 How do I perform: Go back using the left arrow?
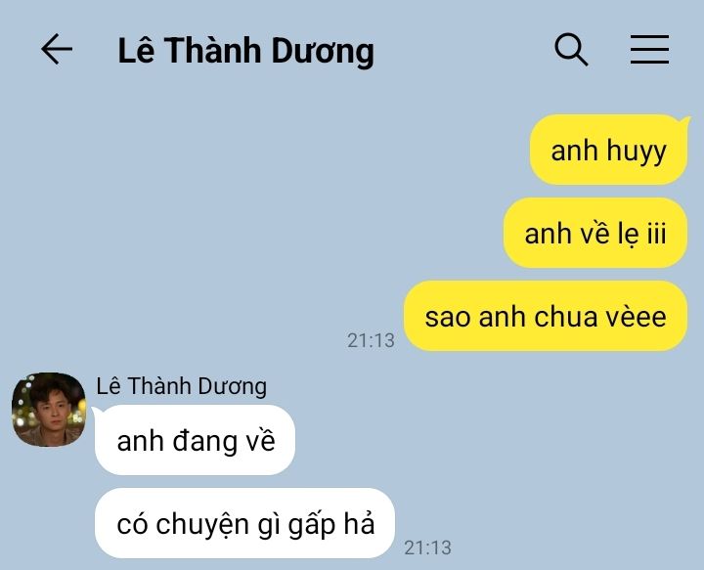57,49
